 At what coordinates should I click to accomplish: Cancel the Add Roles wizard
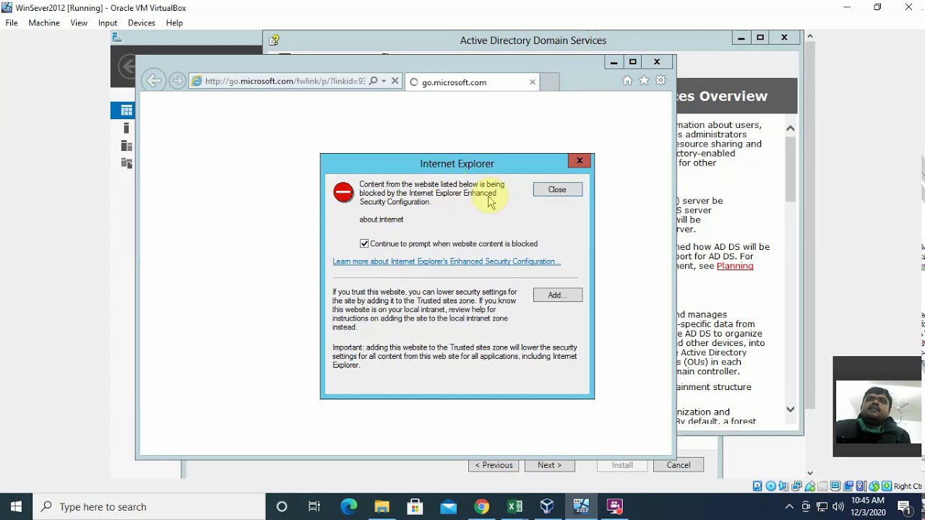(679, 465)
